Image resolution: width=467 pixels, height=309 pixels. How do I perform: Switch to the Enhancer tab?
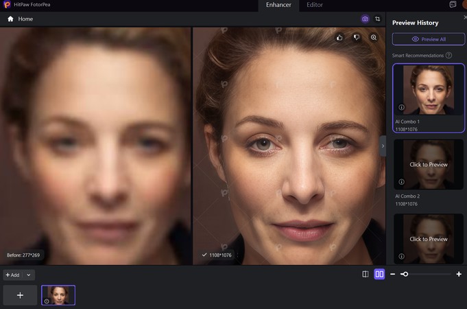point(278,5)
